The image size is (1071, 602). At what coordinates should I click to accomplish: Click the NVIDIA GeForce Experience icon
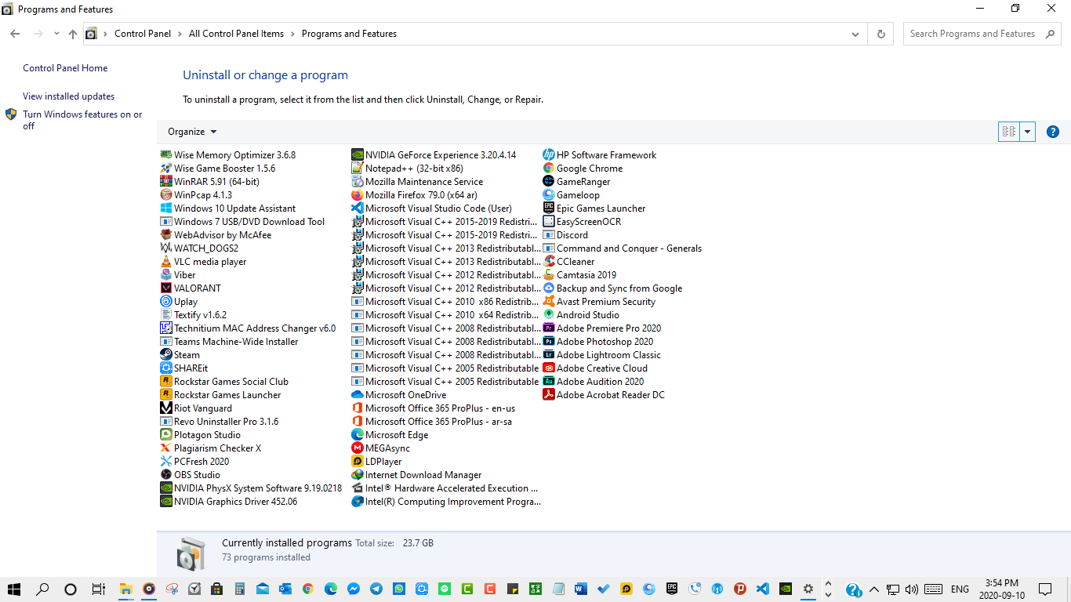[x=358, y=155]
